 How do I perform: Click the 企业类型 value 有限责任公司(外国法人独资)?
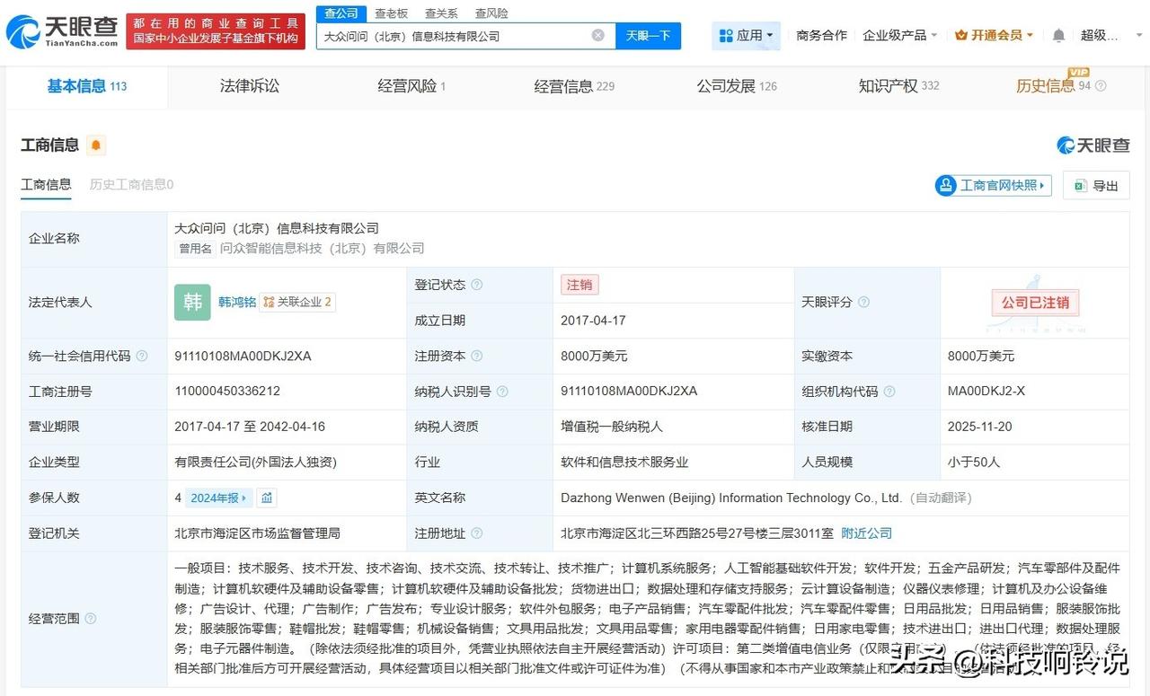pos(255,463)
